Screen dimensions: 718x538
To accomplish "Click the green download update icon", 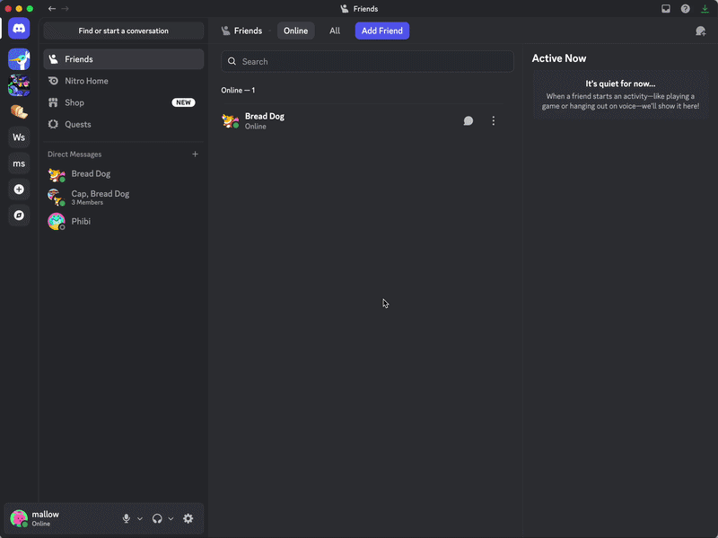I will [705, 9].
